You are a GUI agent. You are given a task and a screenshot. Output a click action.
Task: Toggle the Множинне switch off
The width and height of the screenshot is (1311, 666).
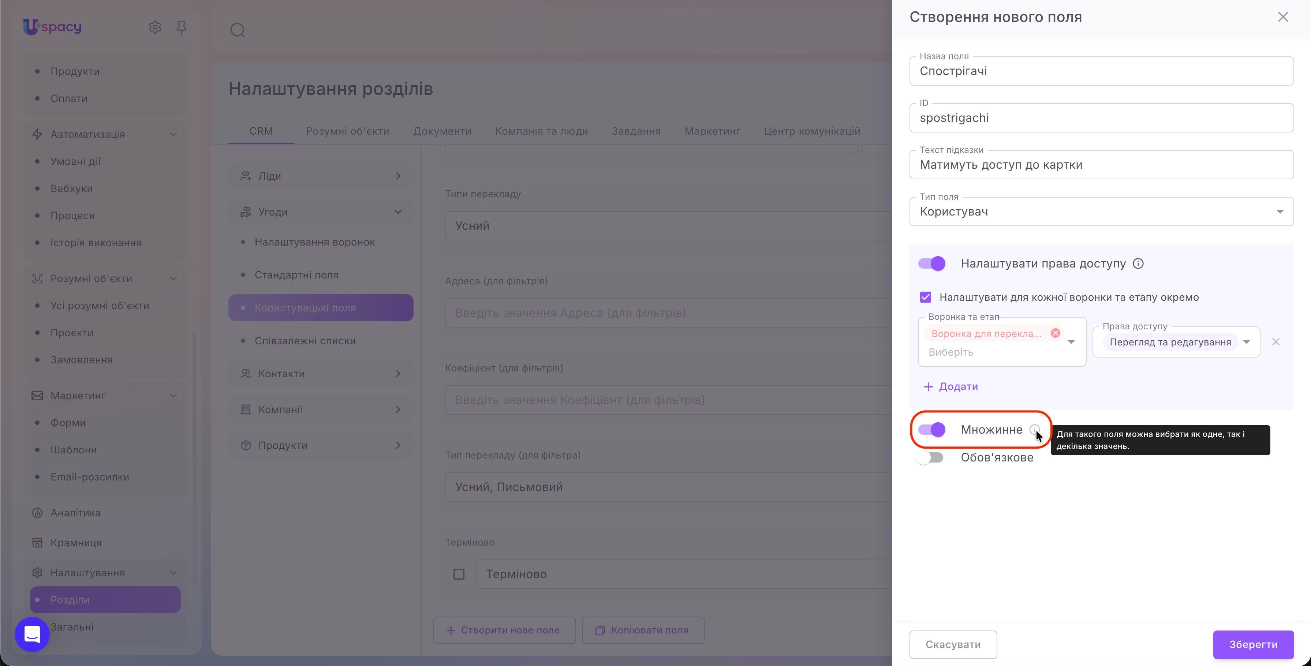coord(932,429)
